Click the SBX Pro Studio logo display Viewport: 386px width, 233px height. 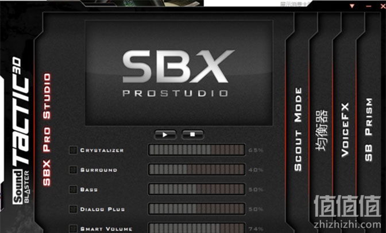(x=179, y=73)
